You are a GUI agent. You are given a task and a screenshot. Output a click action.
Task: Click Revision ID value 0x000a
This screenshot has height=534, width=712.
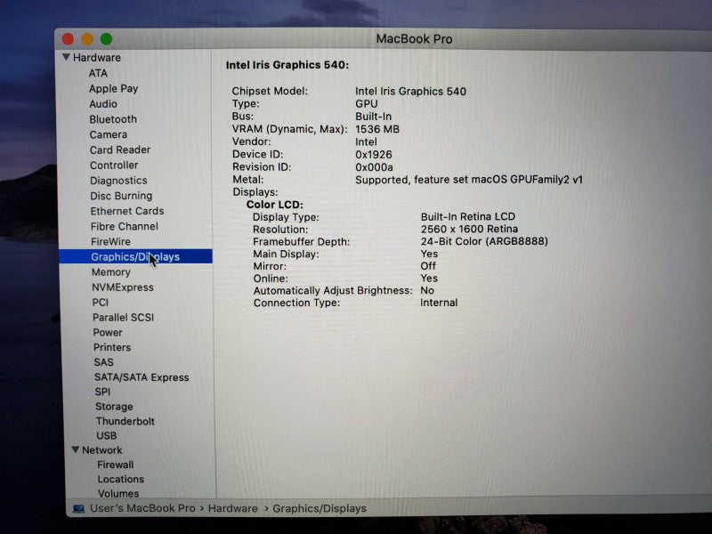pyautogui.click(x=374, y=167)
